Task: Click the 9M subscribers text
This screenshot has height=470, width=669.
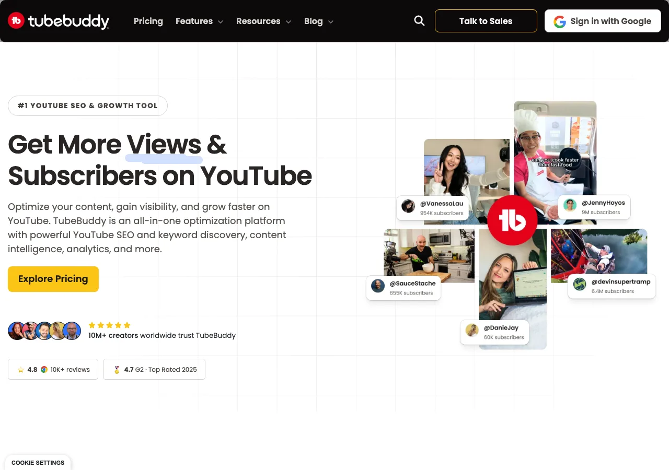Action: click(x=601, y=212)
